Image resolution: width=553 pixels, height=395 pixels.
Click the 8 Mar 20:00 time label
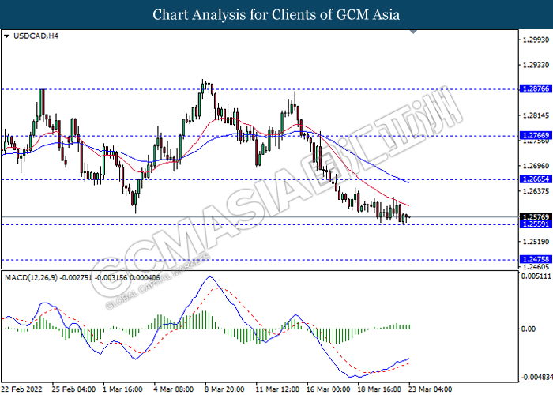pyautogui.click(x=224, y=389)
